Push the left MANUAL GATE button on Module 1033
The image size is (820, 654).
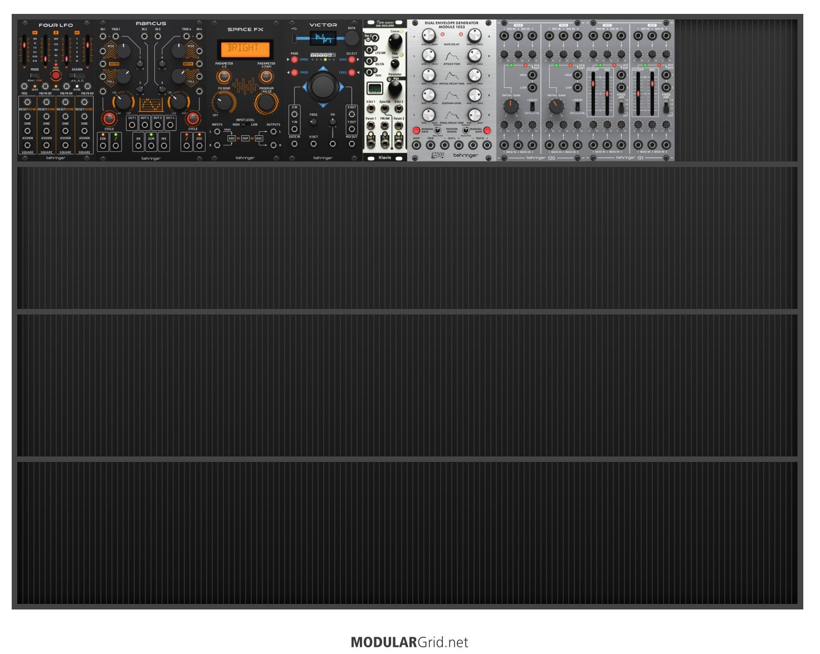coord(416,130)
